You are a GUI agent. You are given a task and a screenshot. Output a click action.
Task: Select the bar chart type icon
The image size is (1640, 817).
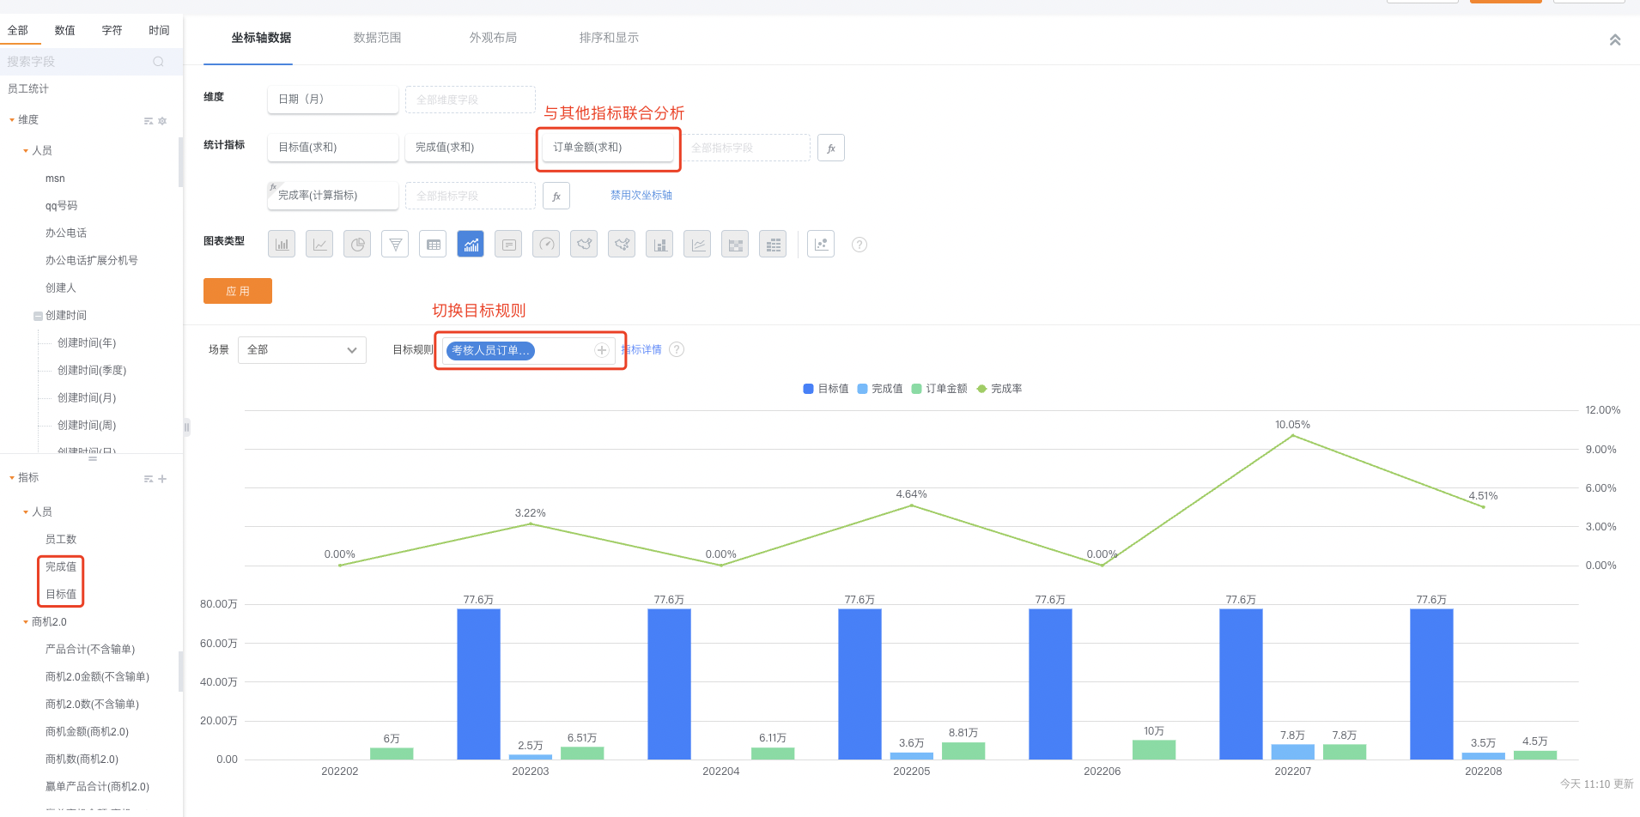pyautogui.click(x=282, y=245)
